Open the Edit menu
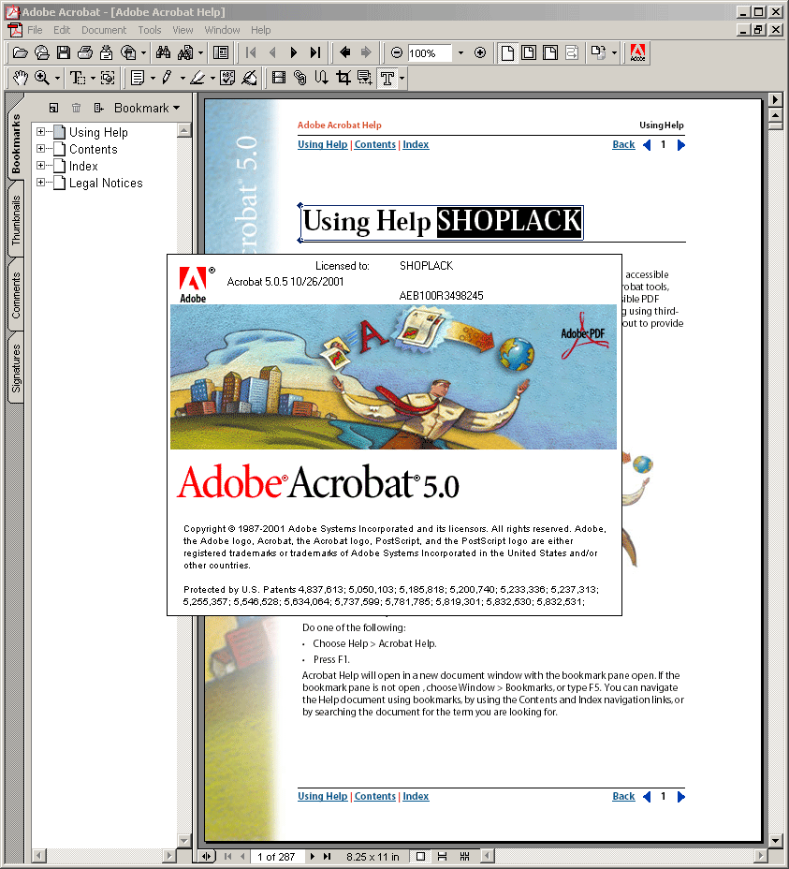 [62, 30]
